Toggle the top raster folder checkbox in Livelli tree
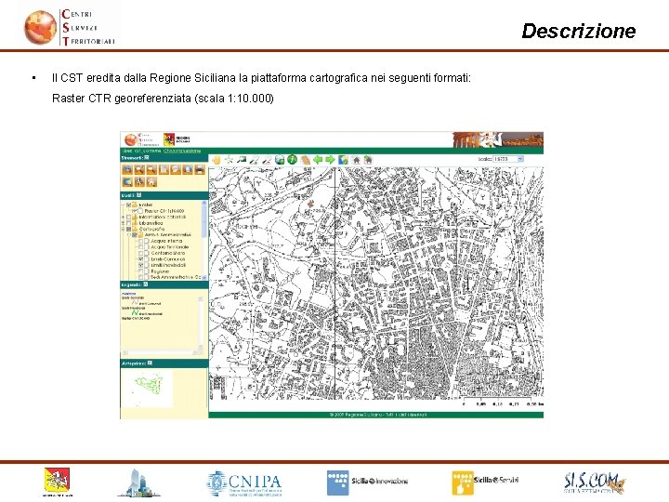Screen dimensions: 669x502 point(128,205)
